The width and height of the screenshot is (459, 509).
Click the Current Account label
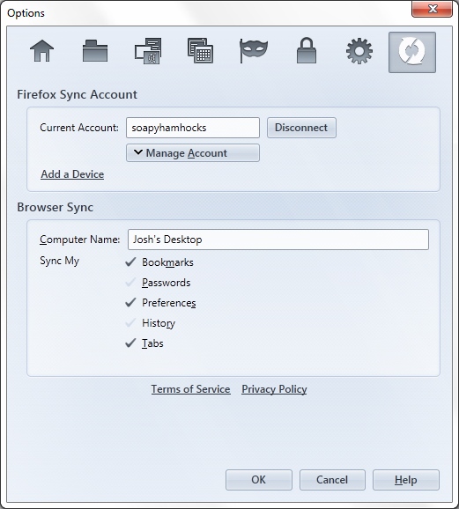tap(79, 128)
